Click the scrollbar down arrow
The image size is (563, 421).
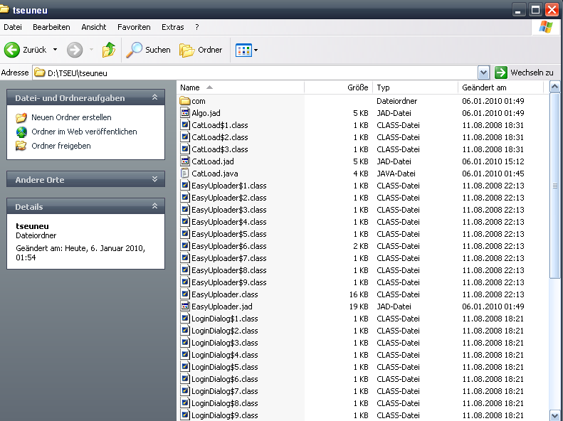pyautogui.click(x=554, y=415)
